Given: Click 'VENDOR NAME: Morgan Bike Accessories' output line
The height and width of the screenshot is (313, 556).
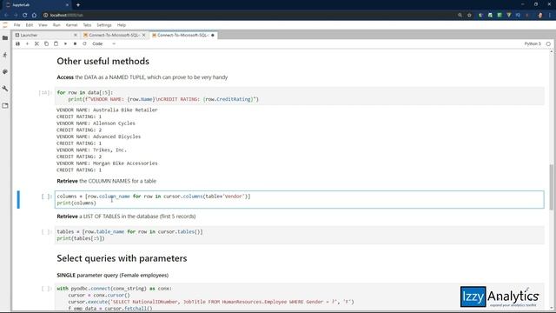Looking at the screenshot, I should click(107, 163).
